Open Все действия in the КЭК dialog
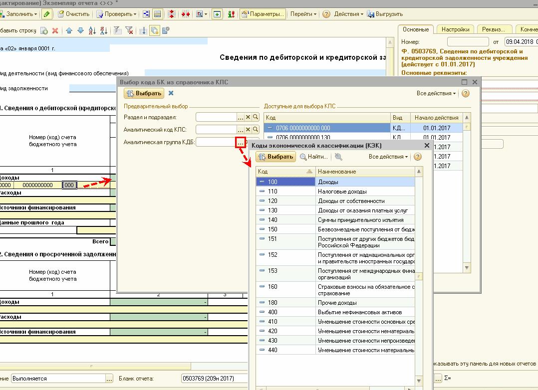This screenshot has width=538, height=390. pyautogui.click(x=388, y=157)
